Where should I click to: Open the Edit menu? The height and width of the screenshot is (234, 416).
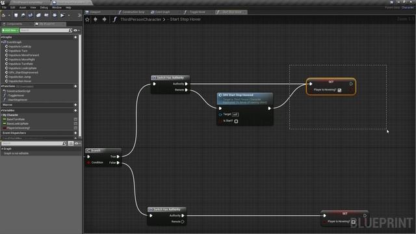tap(13, 8)
